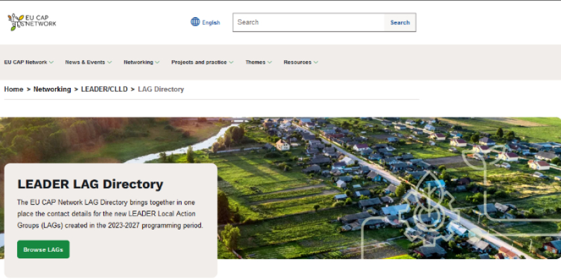The height and width of the screenshot is (280, 561).
Task: Follow the Networking breadcrumb link
Action: [52, 89]
